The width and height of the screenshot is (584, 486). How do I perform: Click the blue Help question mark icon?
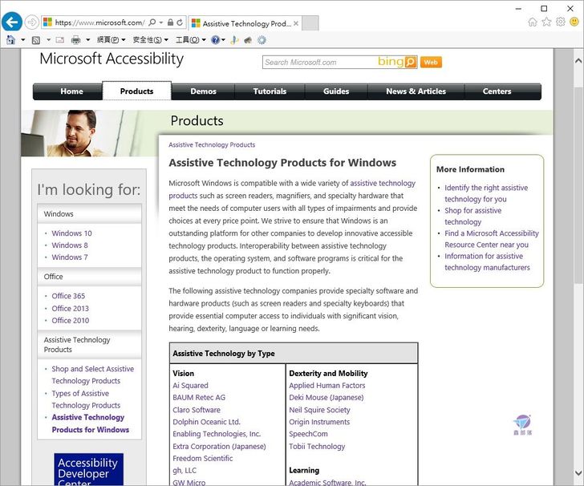pyautogui.click(x=215, y=39)
